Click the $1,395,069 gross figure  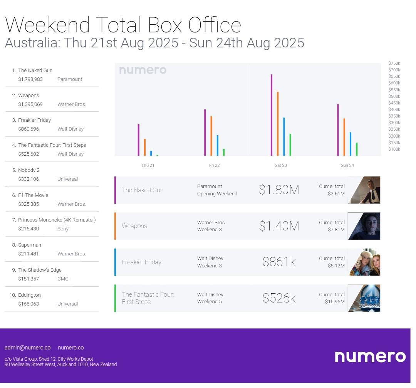tap(30, 104)
